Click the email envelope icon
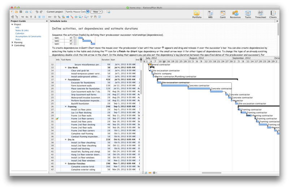Screen dimensions: 289x189 point(108,12)
